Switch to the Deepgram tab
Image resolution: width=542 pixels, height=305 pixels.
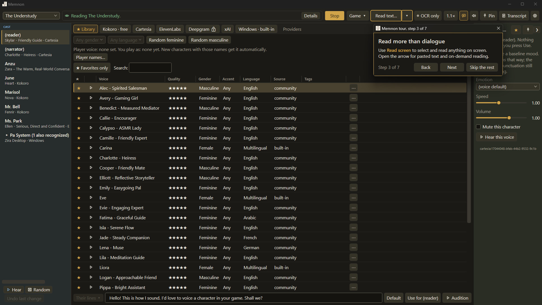202,29
